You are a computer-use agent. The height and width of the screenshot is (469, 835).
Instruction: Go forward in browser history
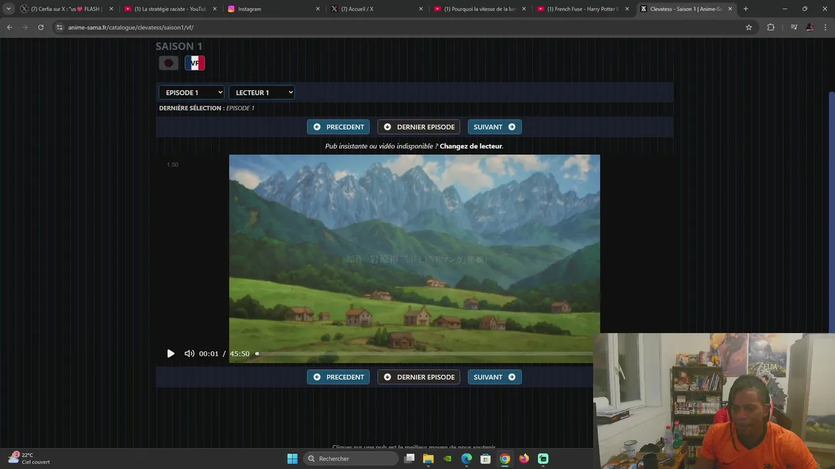coord(25,27)
